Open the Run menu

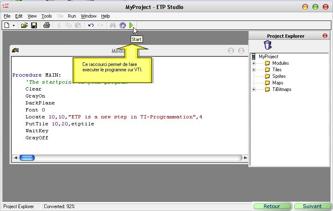pyautogui.click(x=72, y=16)
